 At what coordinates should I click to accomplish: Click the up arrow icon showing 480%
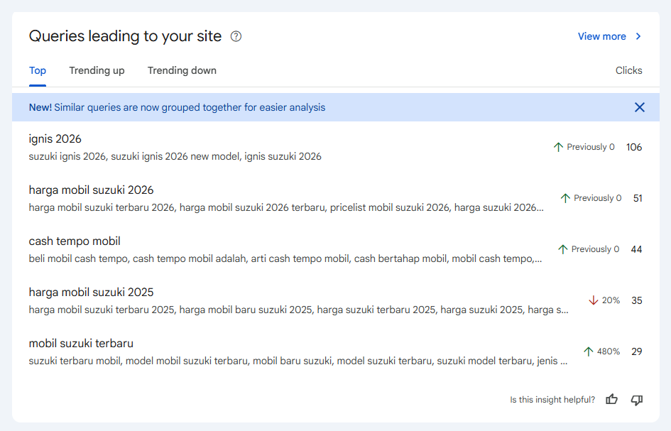point(588,351)
